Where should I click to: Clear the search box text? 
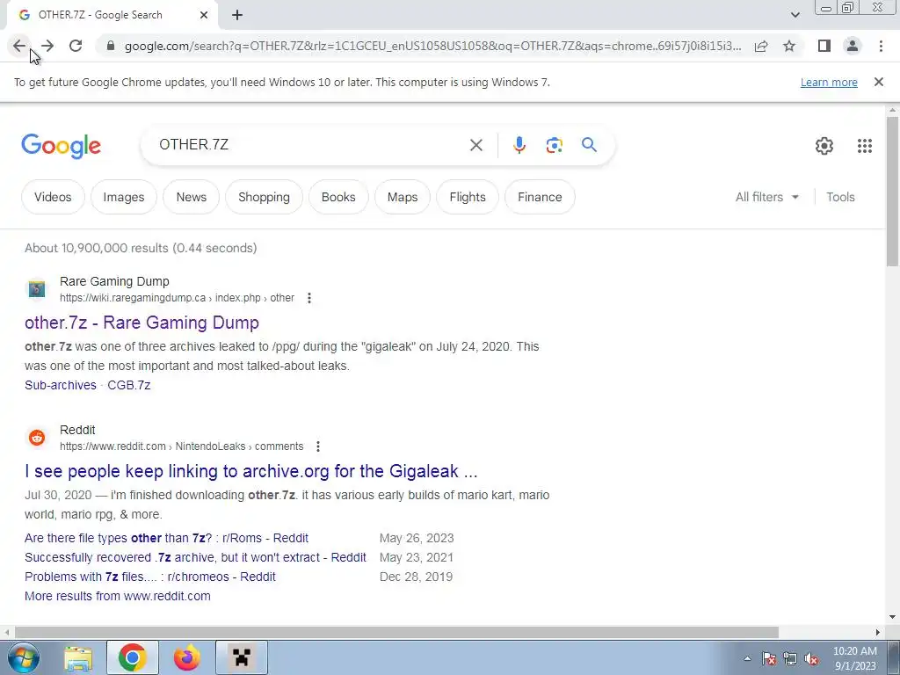475,145
